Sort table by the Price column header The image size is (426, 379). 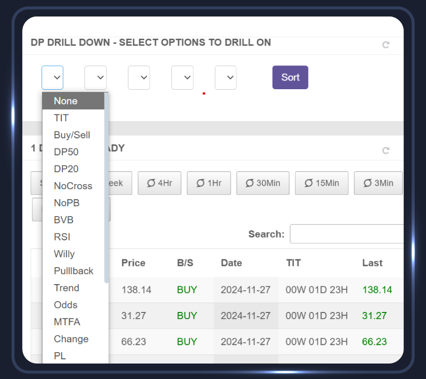tap(133, 263)
